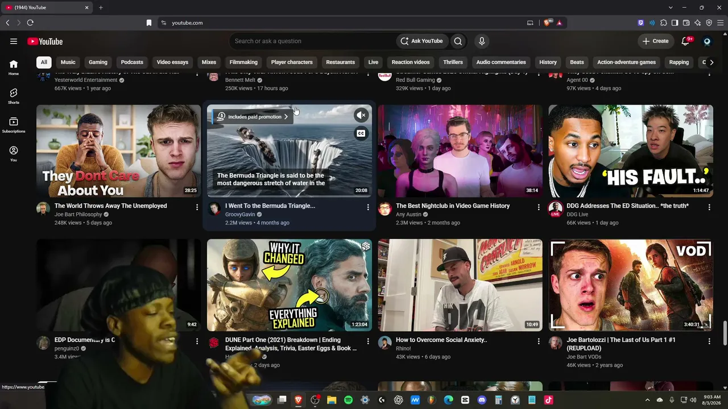Screen dimensions: 728x409
Task: Open Discord from the taskbar
Action: (x=482, y=400)
